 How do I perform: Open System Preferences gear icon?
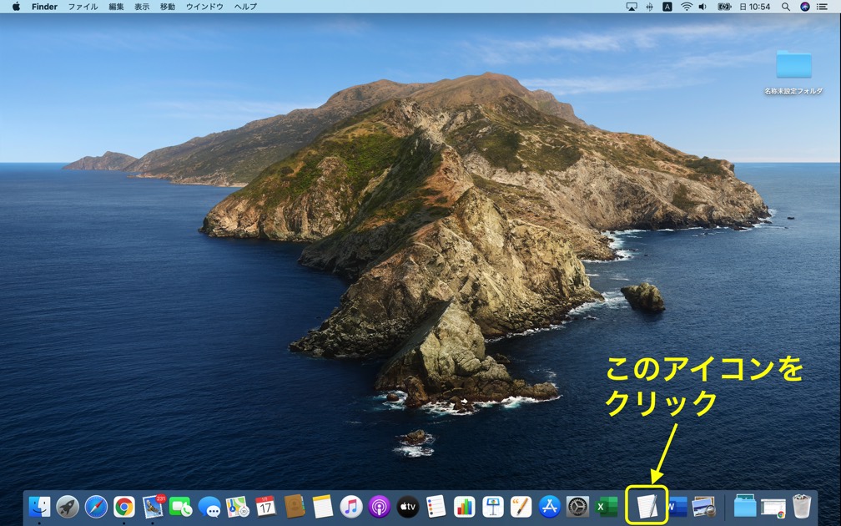(577, 506)
